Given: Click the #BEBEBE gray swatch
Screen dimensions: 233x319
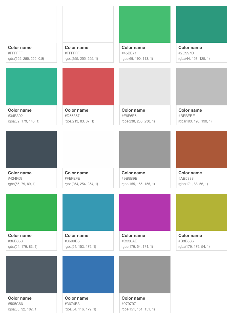Looking at the screenshot, I should click(202, 87).
